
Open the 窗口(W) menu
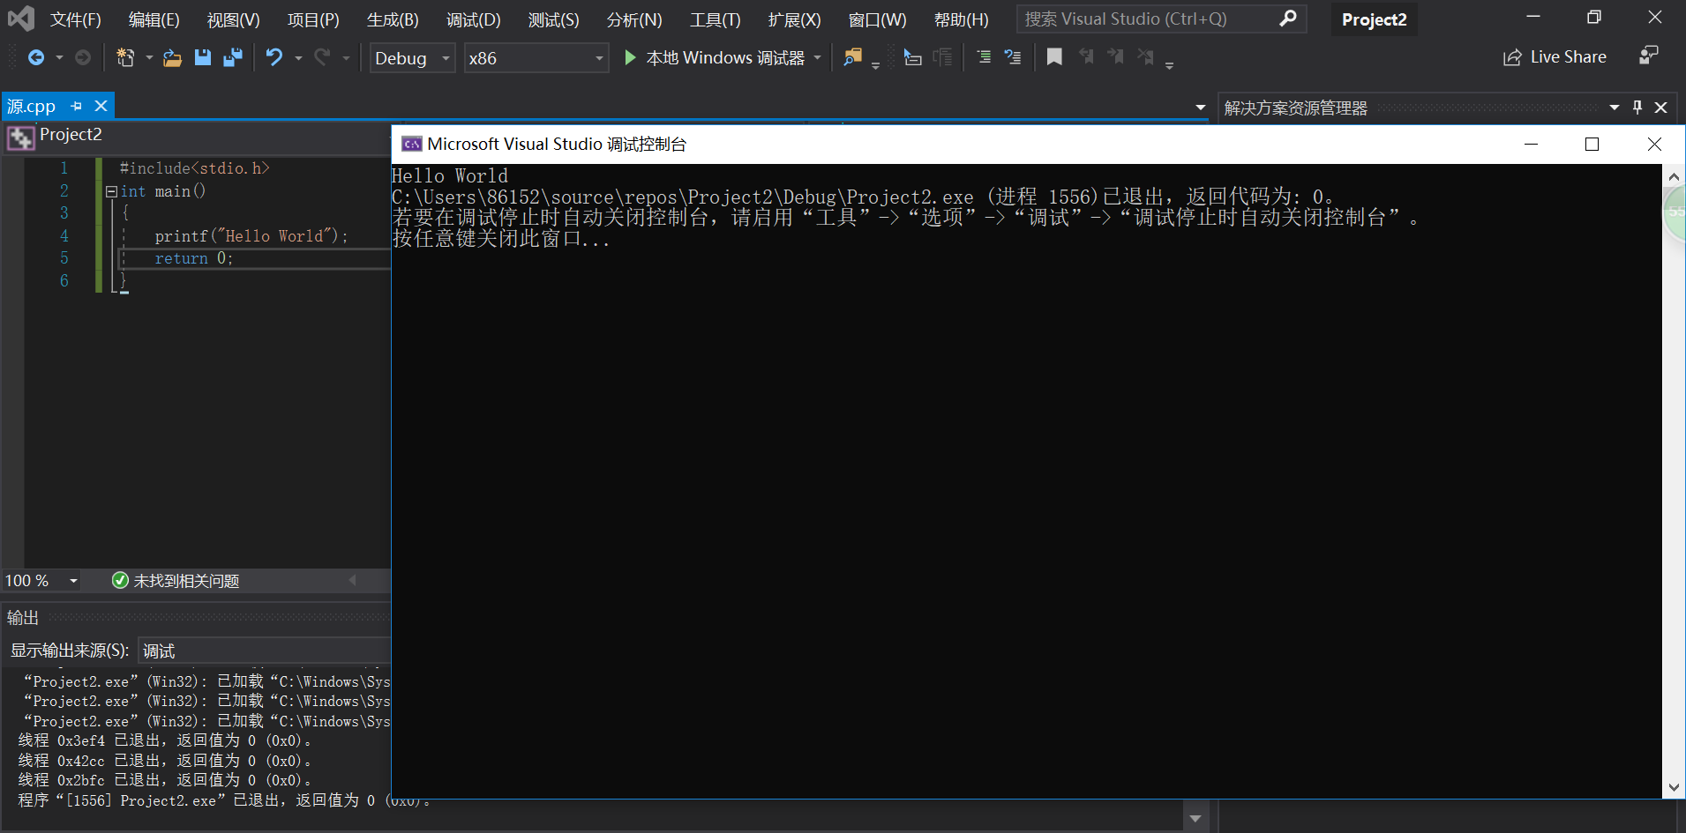tap(877, 19)
